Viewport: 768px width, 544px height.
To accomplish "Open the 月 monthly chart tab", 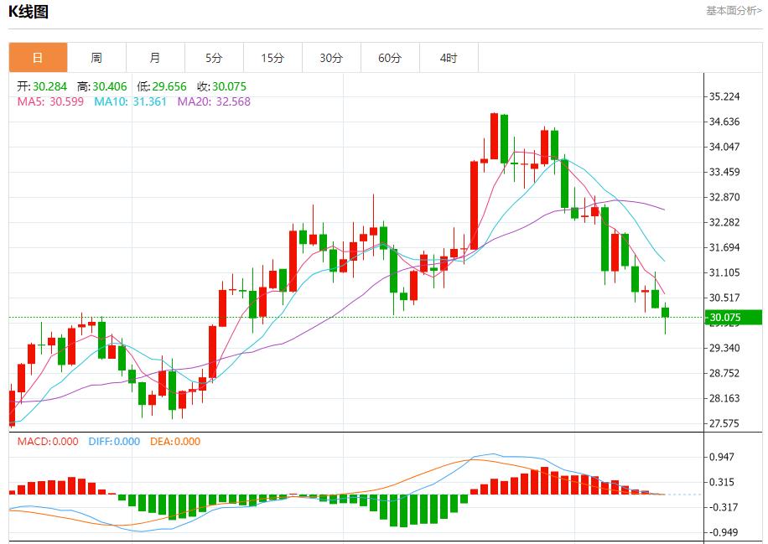I will [155, 58].
